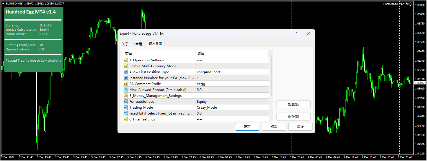Click the A_Operation_Settings string type icon

point(126,60)
